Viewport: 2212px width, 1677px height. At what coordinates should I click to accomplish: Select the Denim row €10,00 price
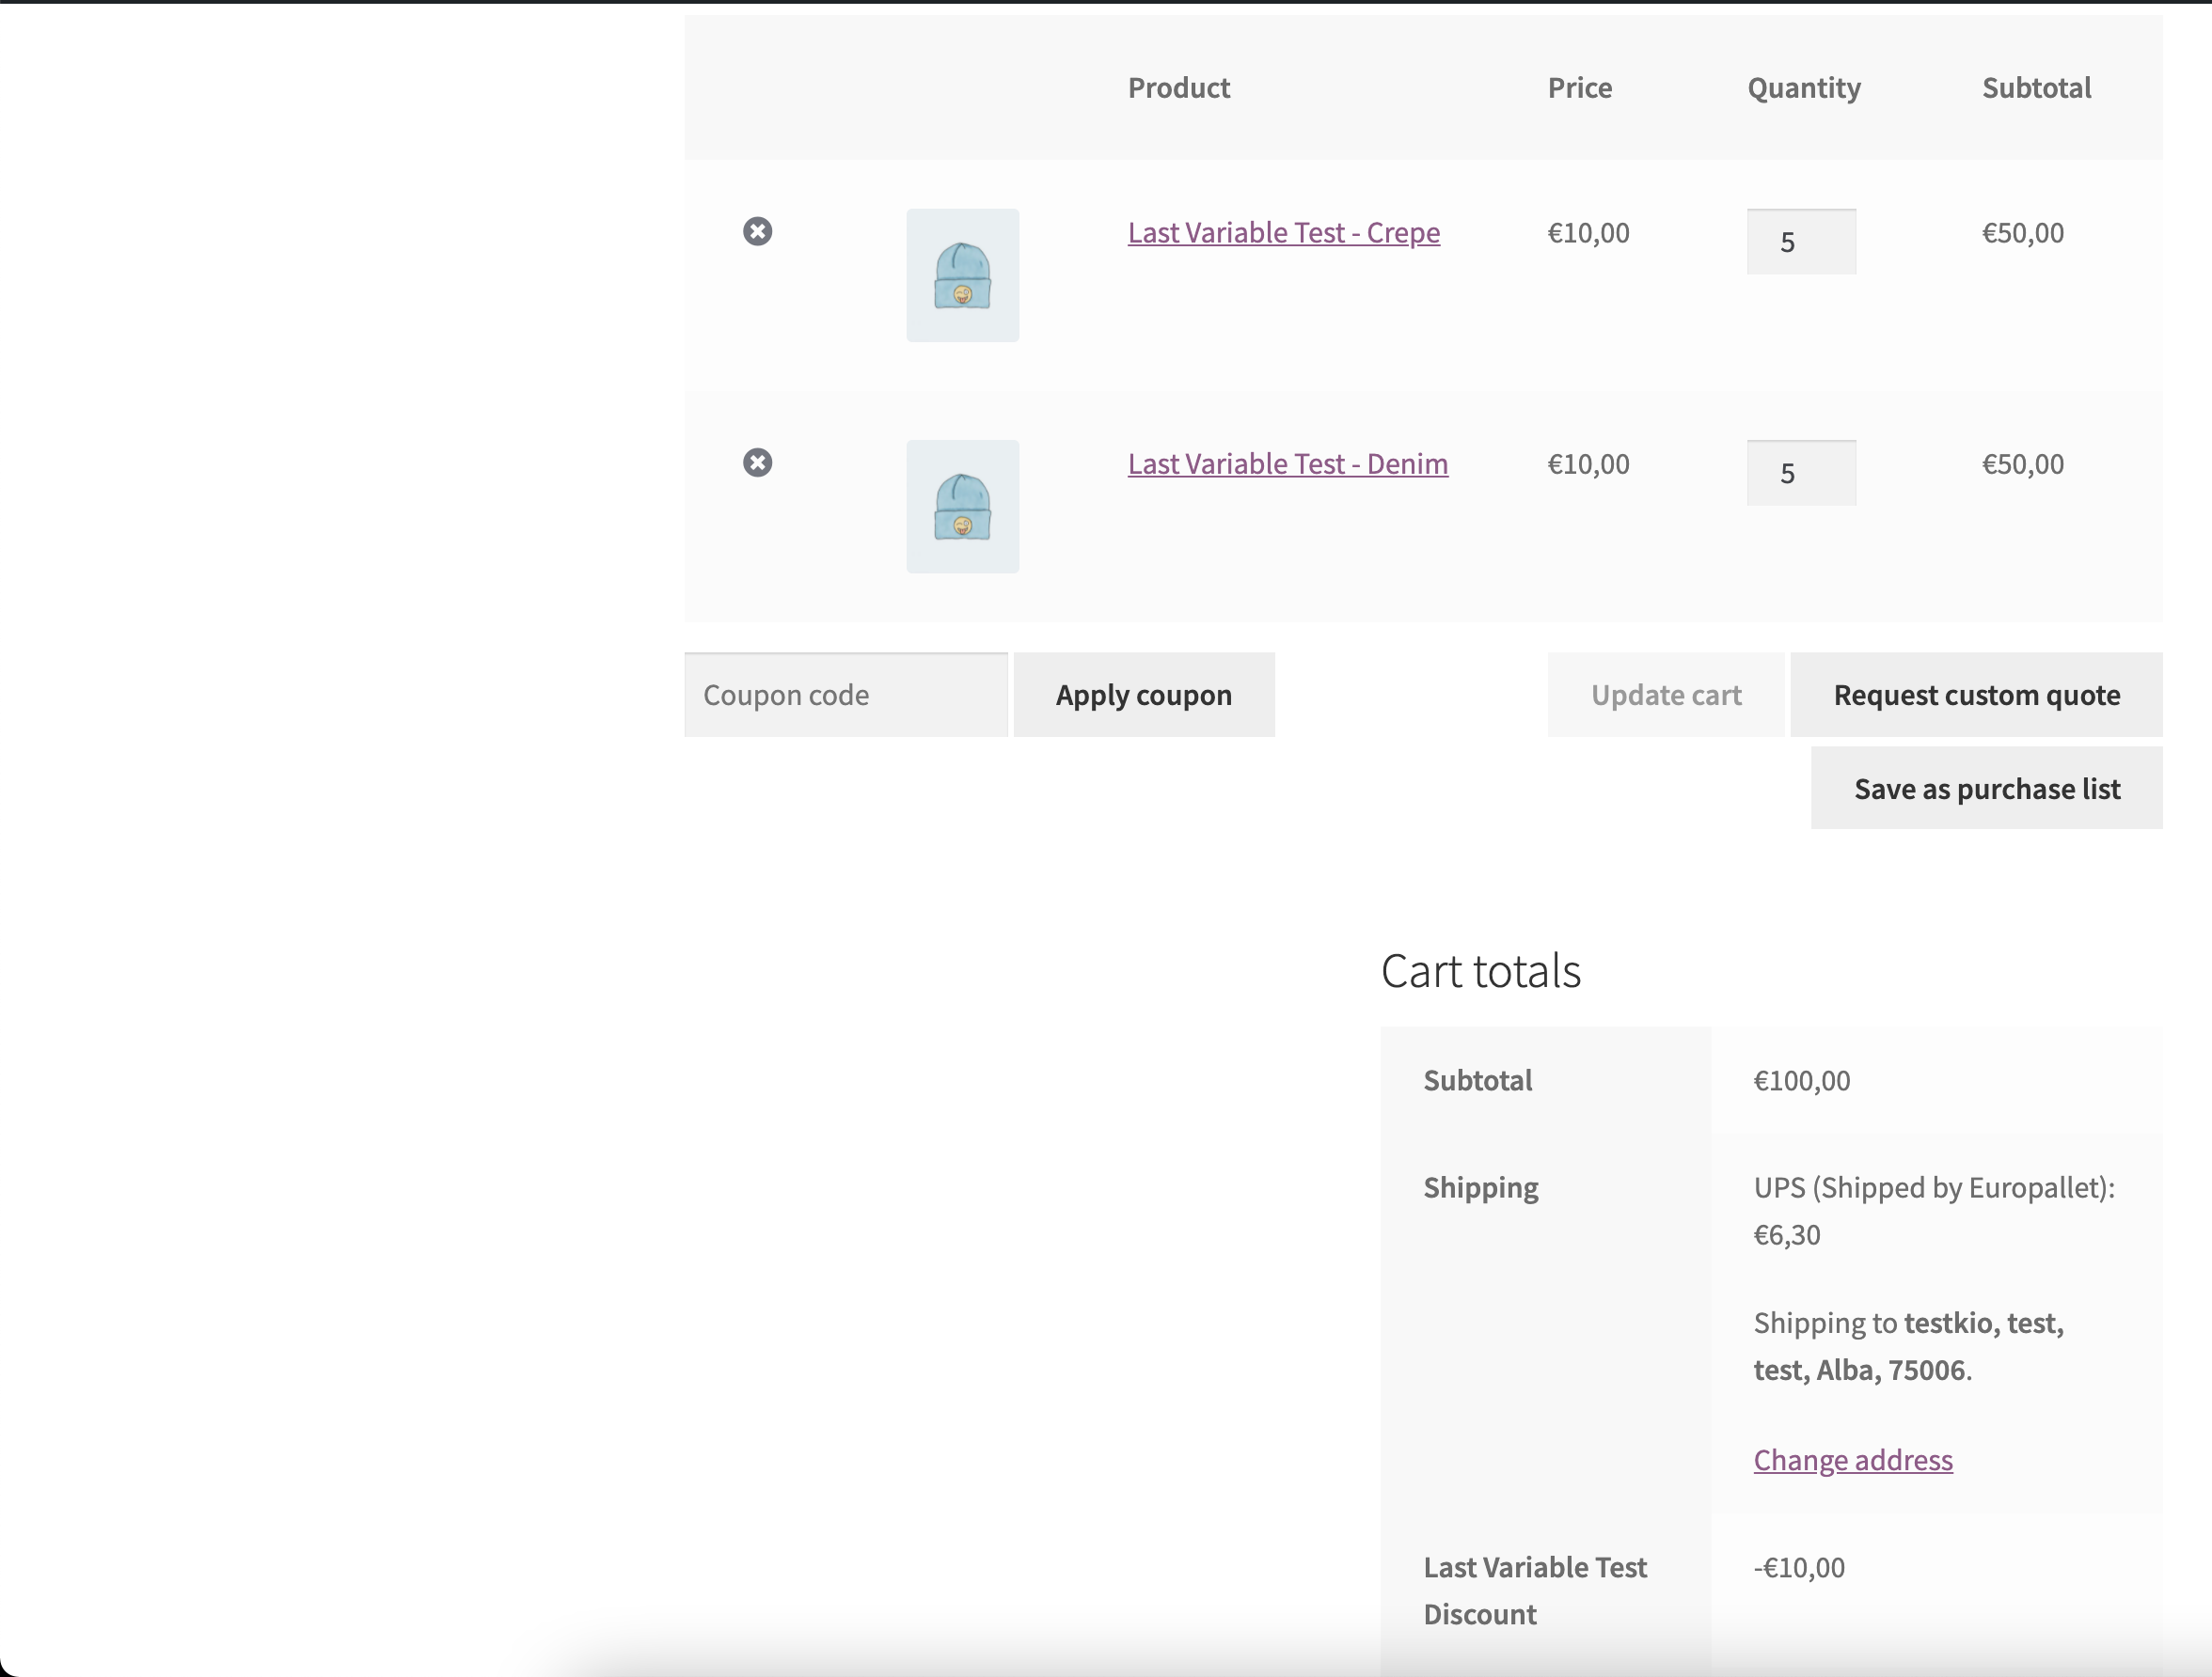tap(1588, 463)
